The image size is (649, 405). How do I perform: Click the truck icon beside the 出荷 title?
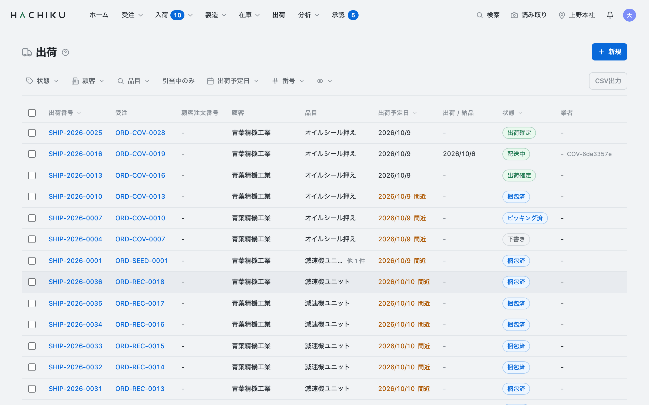pyautogui.click(x=27, y=52)
